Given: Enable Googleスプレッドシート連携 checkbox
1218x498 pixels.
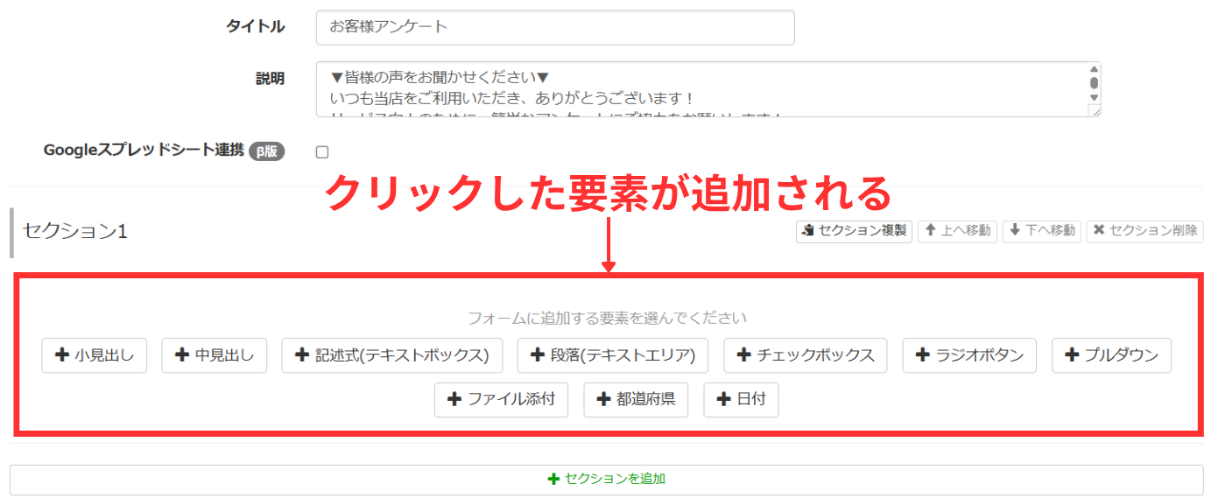Looking at the screenshot, I should (x=322, y=152).
